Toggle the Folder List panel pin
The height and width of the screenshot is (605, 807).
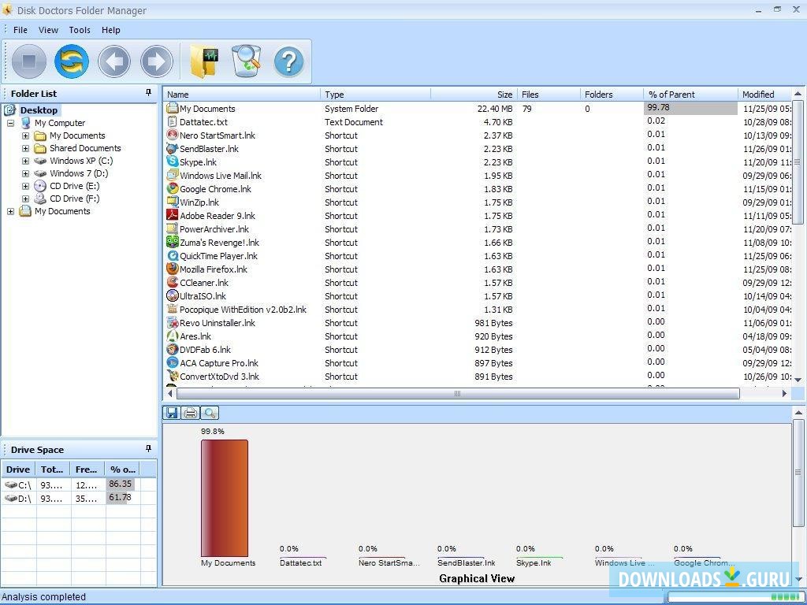click(x=147, y=93)
